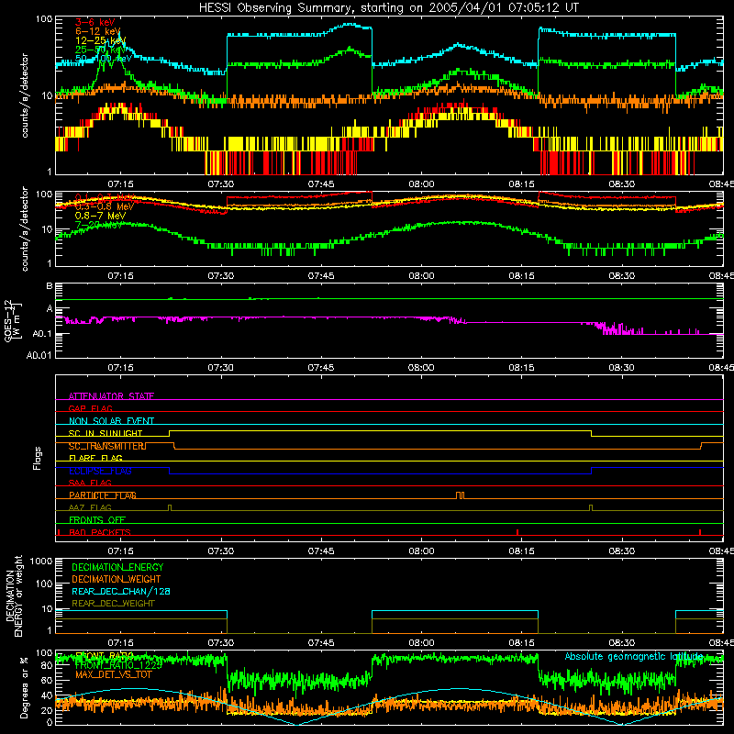Screen dimensions: 734x734
Task: Click the NON_SOLAR_EVENT flag label
Action: [111, 421]
